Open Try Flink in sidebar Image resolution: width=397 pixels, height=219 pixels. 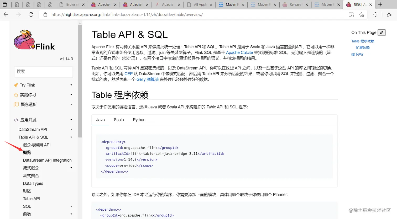pyautogui.click(x=27, y=85)
